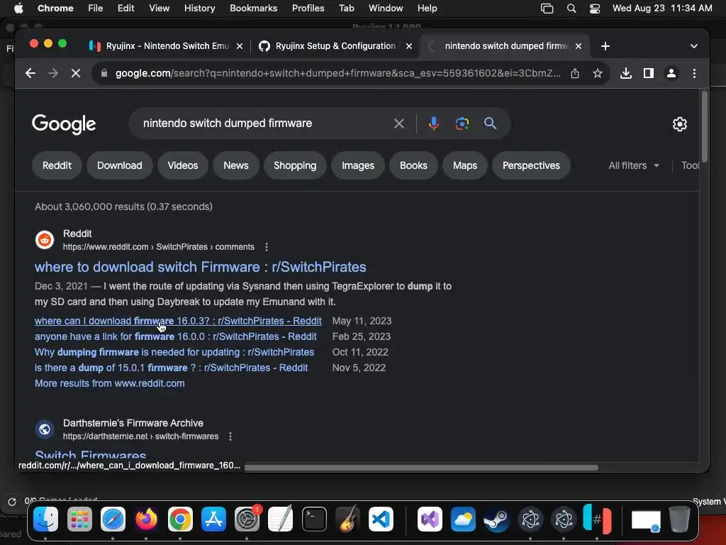This screenshot has width=726, height=545.
Task: Search by image with Google Lens
Action: [x=462, y=123]
